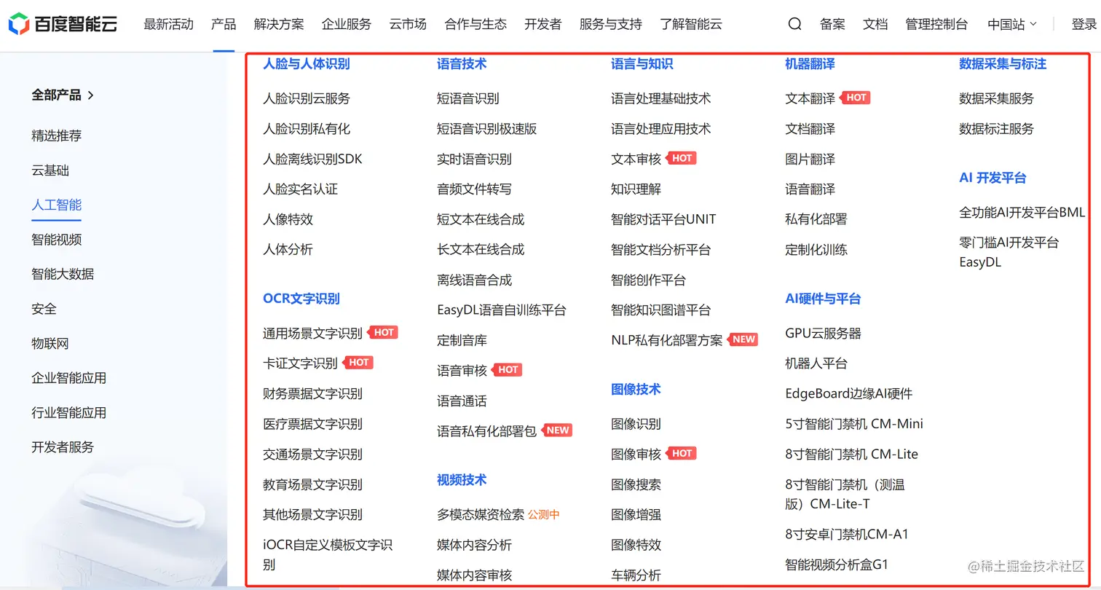This screenshot has width=1101, height=590.
Task: Expand the 中国站 region dropdown
Action: coord(1012,24)
